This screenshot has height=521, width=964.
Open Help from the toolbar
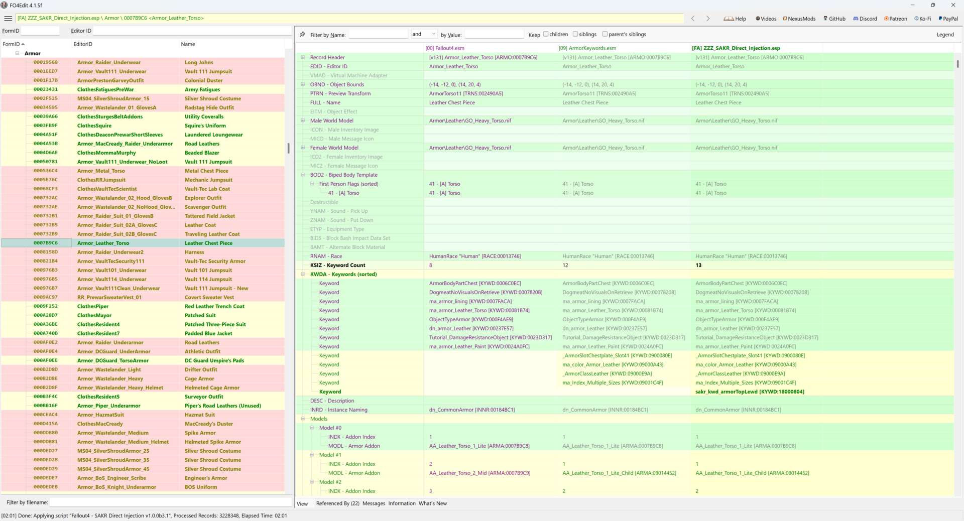pos(735,19)
